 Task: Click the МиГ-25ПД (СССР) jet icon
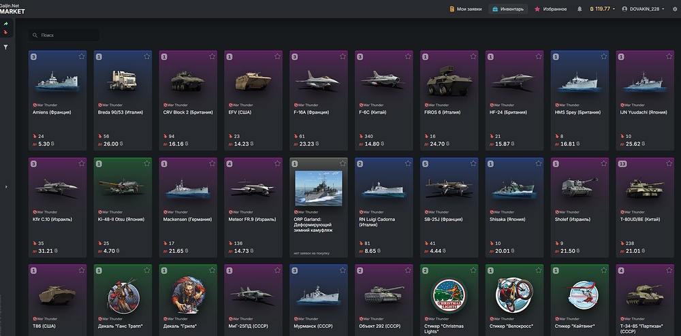[253, 294]
